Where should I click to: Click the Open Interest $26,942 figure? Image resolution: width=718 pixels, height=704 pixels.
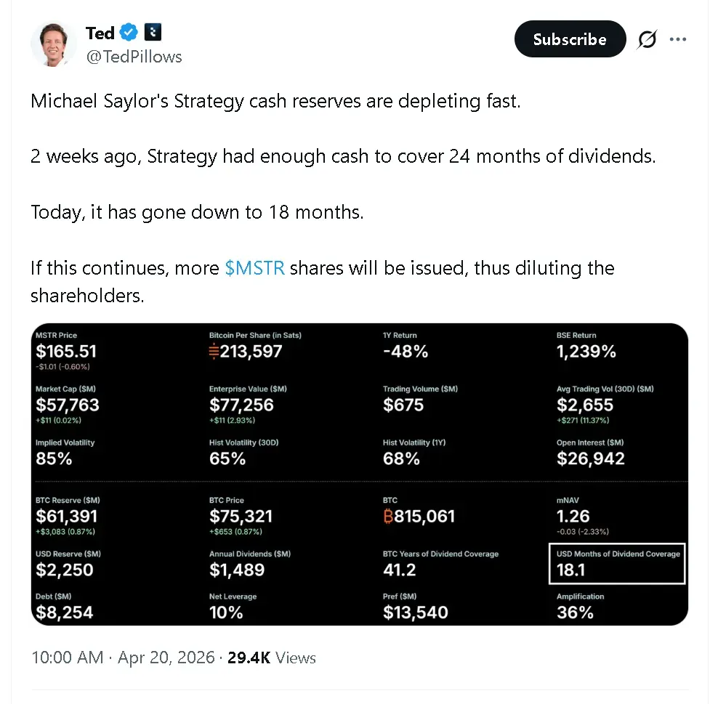coord(590,458)
